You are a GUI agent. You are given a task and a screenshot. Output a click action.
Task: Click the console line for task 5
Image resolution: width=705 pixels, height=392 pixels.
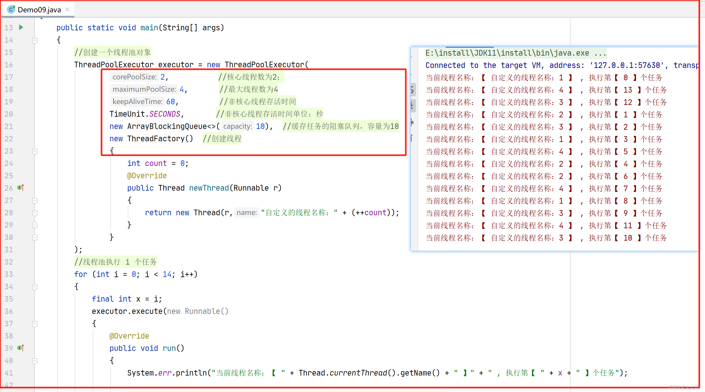point(544,151)
